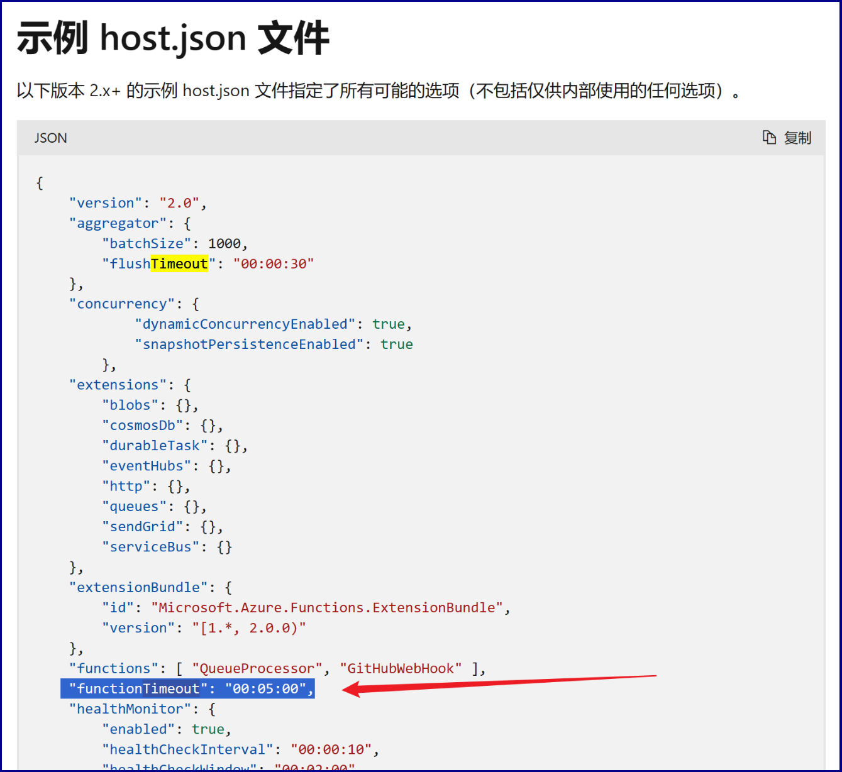This screenshot has height=772, width=842.
Task: Click the "extensions" key
Action: [118, 385]
